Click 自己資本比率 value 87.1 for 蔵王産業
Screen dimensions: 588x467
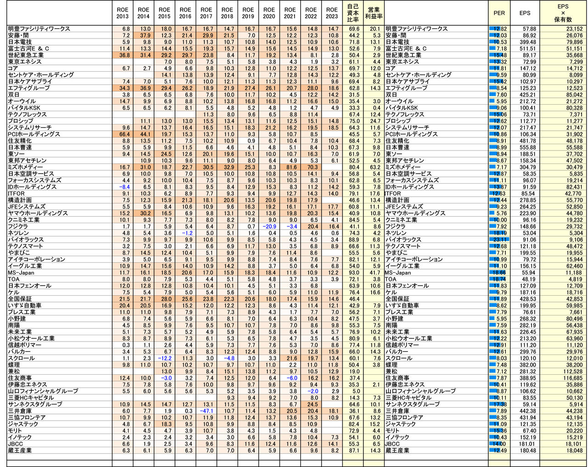(354, 450)
